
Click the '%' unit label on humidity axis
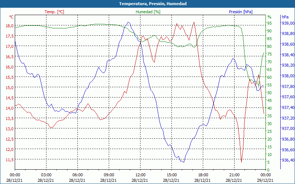coord(270,17)
